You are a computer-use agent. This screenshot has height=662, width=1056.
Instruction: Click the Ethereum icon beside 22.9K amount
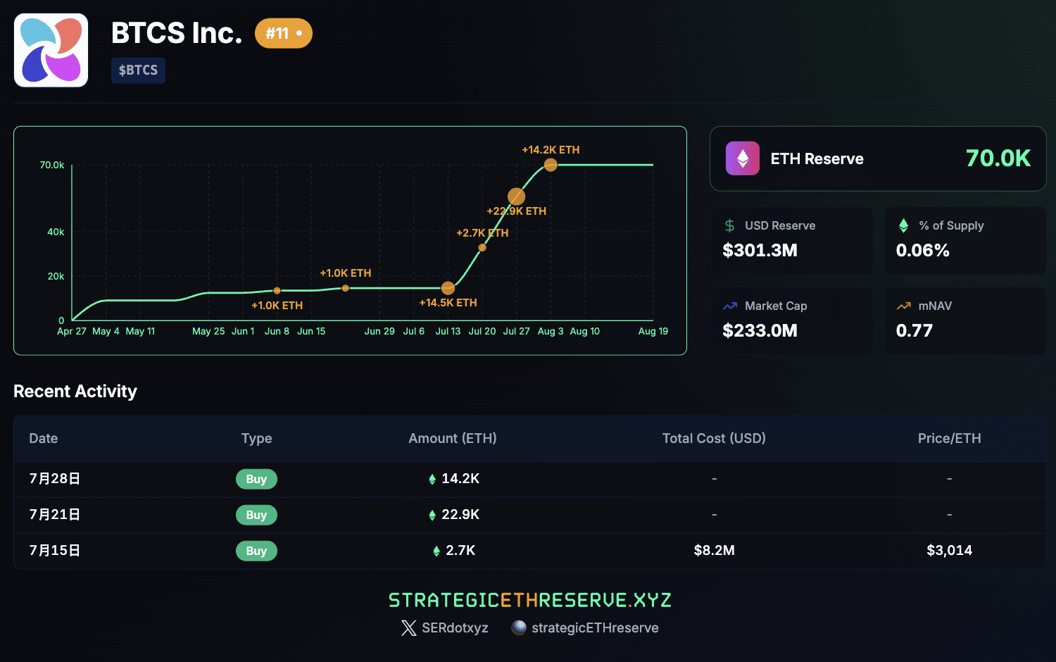[x=432, y=515]
